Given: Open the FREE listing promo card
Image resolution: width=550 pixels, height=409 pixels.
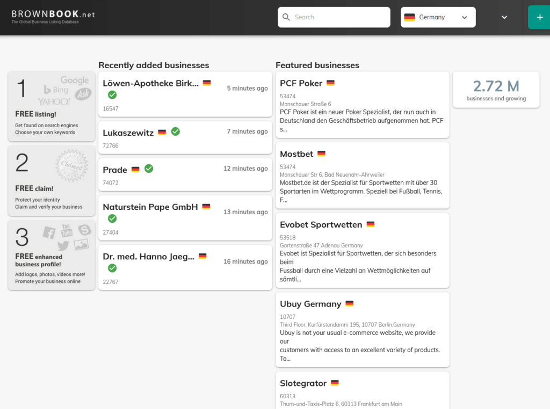Looking at the screenshot, I should click(52, 106).
